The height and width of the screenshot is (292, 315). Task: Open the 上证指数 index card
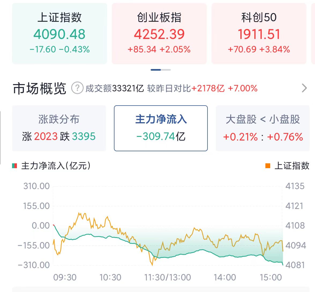pyautogui.click(x=60, y=33)
